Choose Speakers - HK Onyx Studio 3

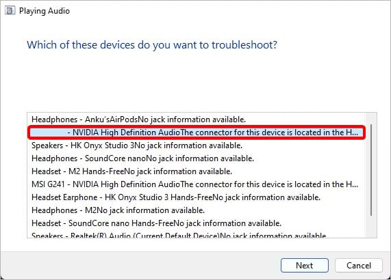pyautogui.click(x=137, y=145)
